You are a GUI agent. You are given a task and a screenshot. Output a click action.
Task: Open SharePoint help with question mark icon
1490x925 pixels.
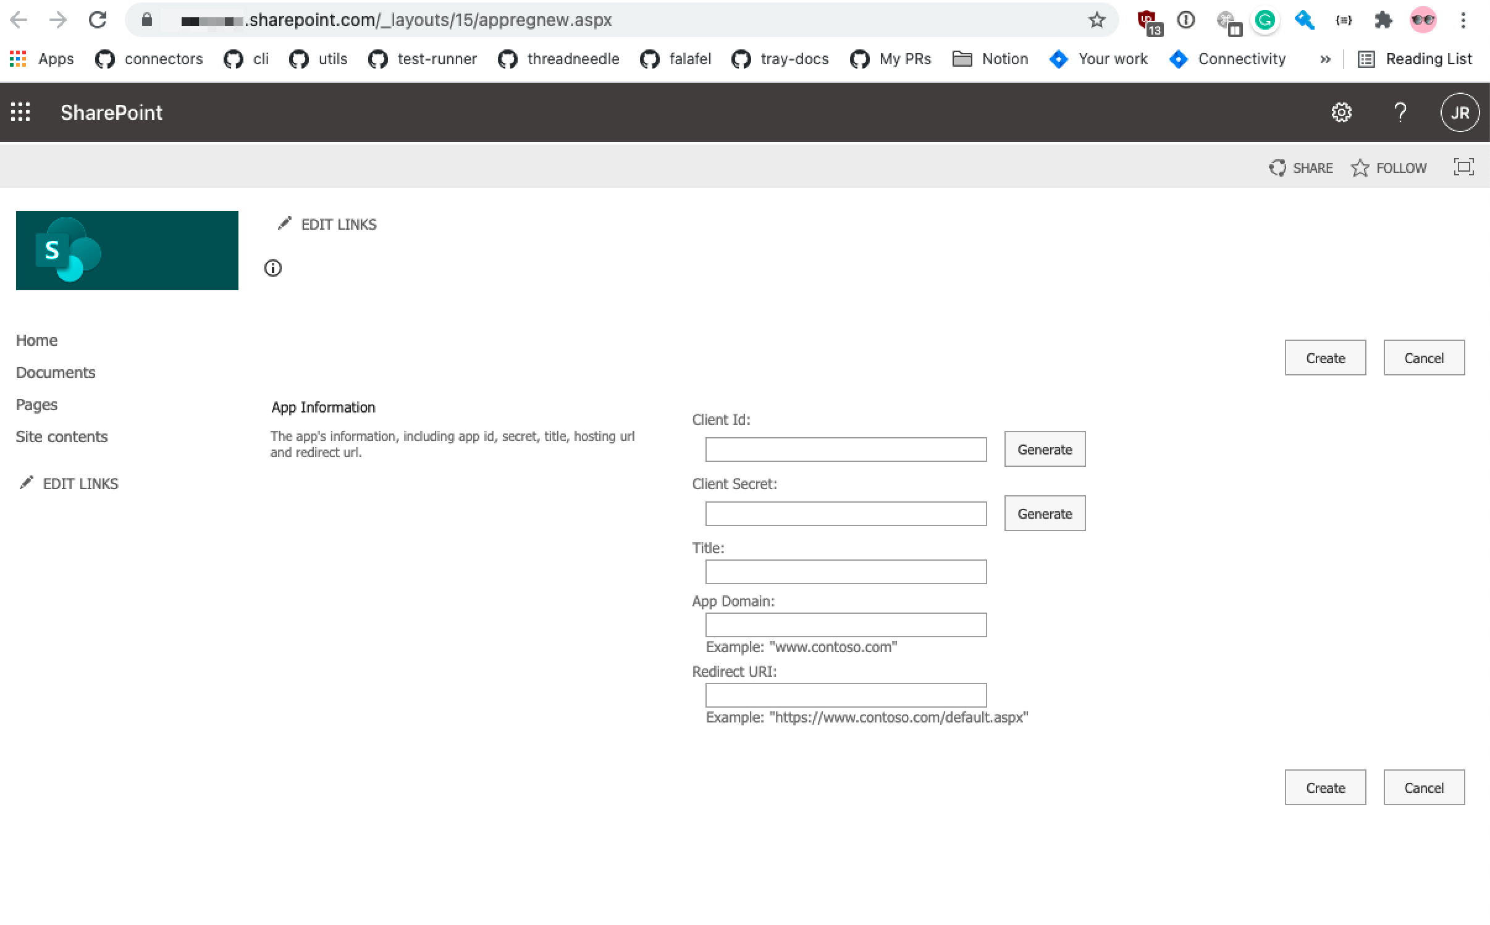1399,112
